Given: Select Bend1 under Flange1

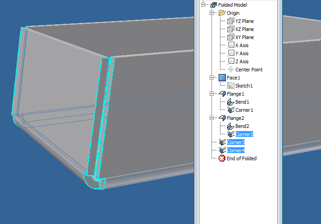Looking at the screenshot, I should click(x=242, y=102).
